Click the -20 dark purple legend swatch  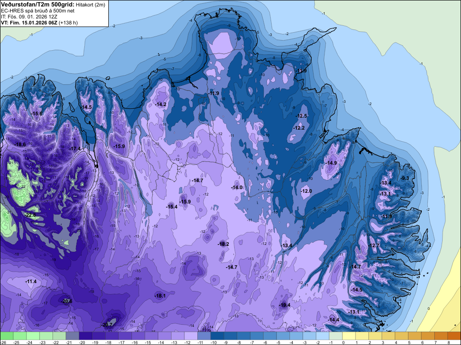click(x=86, y=336)
